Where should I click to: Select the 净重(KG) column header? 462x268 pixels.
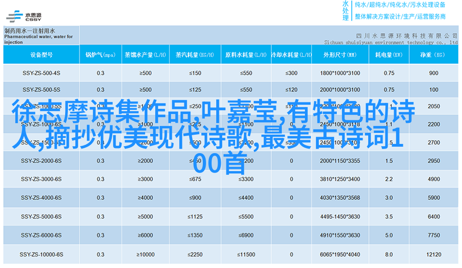[433, 55]
